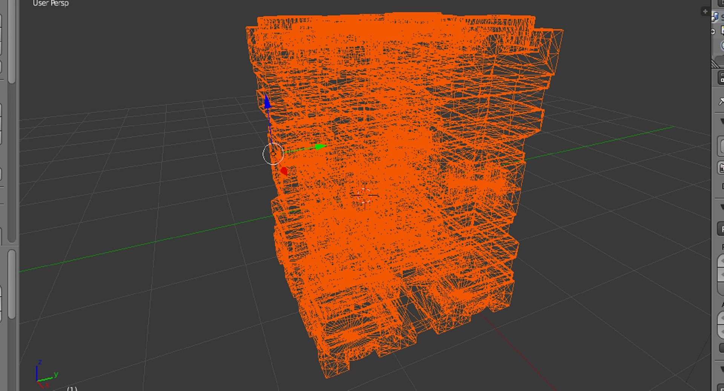Click the blue Z-axis manipulator arrow
This screenshot has height=391, width=724.
pos(267,102)
